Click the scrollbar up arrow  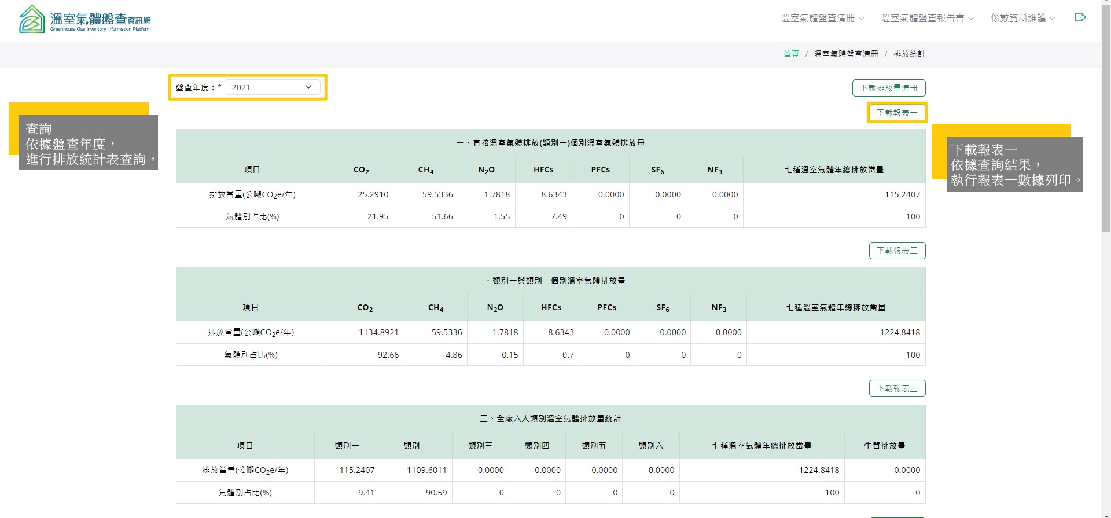pyautogui.click(x=1106, y=4)
